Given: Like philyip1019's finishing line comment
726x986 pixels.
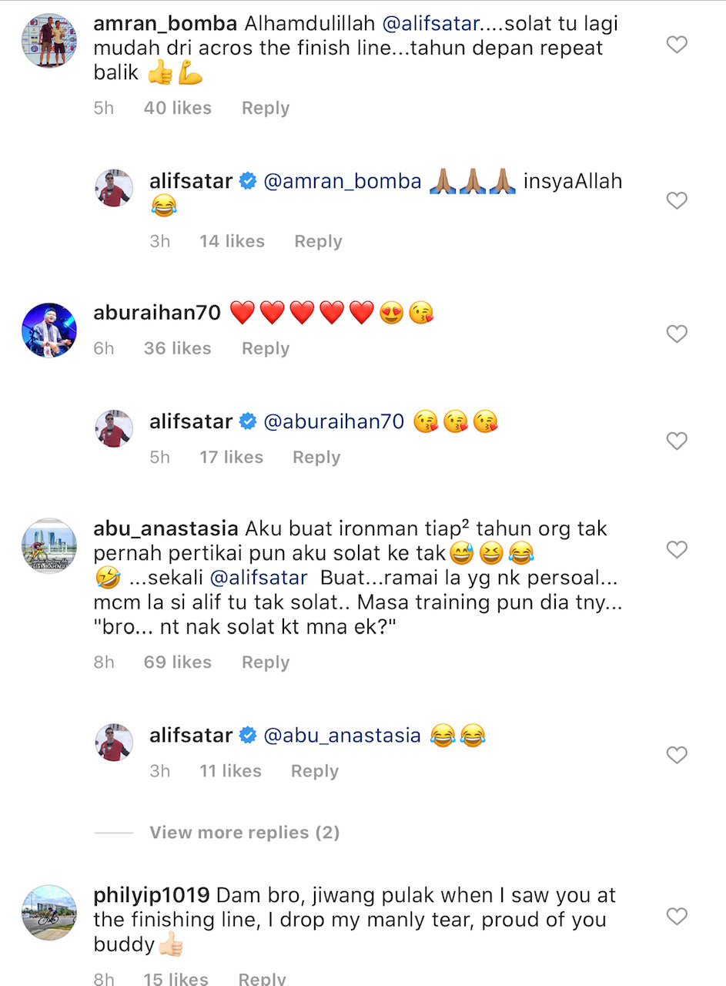Looking at the screenshot, I should (x=676, y=916).
